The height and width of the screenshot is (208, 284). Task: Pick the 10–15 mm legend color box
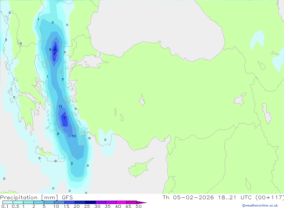pyautogui.click(x=59, y=202)
